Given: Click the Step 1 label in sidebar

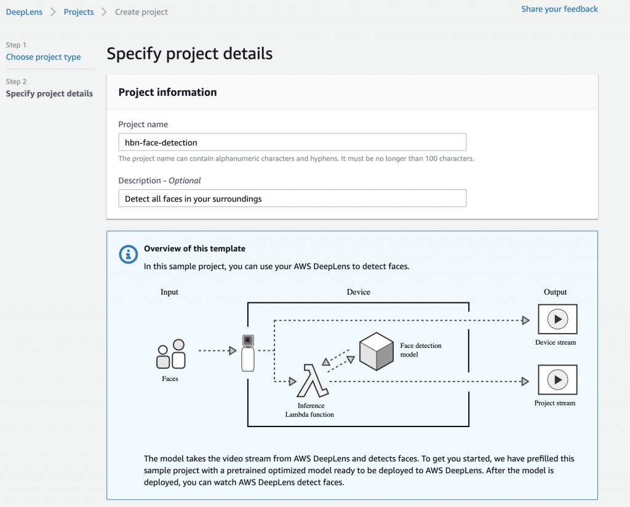Looking at the screenshot, I should [x=16, y=45].
